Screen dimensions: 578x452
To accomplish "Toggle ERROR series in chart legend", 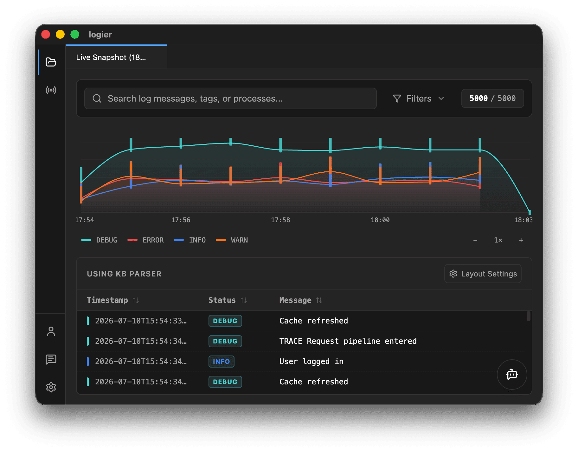I will pos(145,240).
